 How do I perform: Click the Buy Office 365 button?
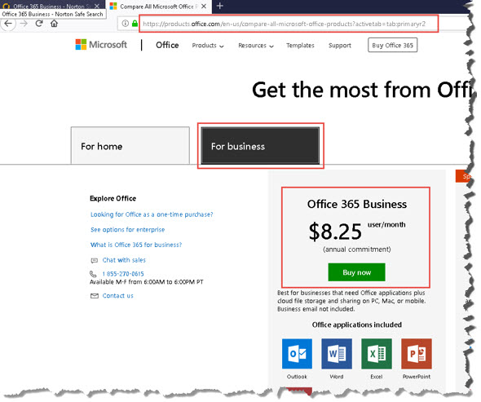392,45
